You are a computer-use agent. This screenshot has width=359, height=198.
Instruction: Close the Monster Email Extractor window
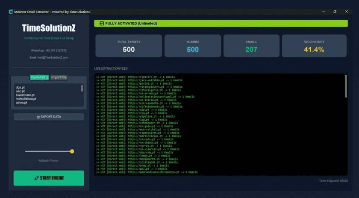[x=346, y=12]
